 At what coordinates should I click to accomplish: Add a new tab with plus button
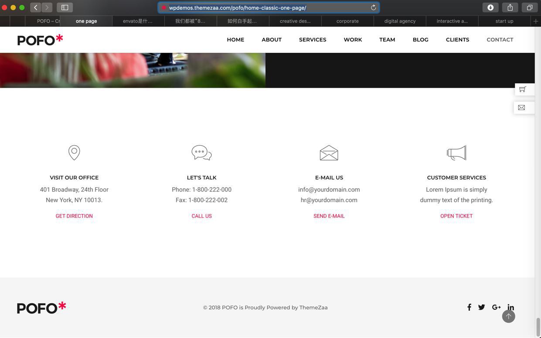pos(536,21)
